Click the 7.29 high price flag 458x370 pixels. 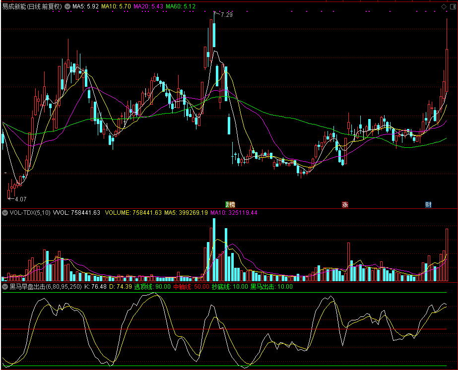tap(226, 15)
